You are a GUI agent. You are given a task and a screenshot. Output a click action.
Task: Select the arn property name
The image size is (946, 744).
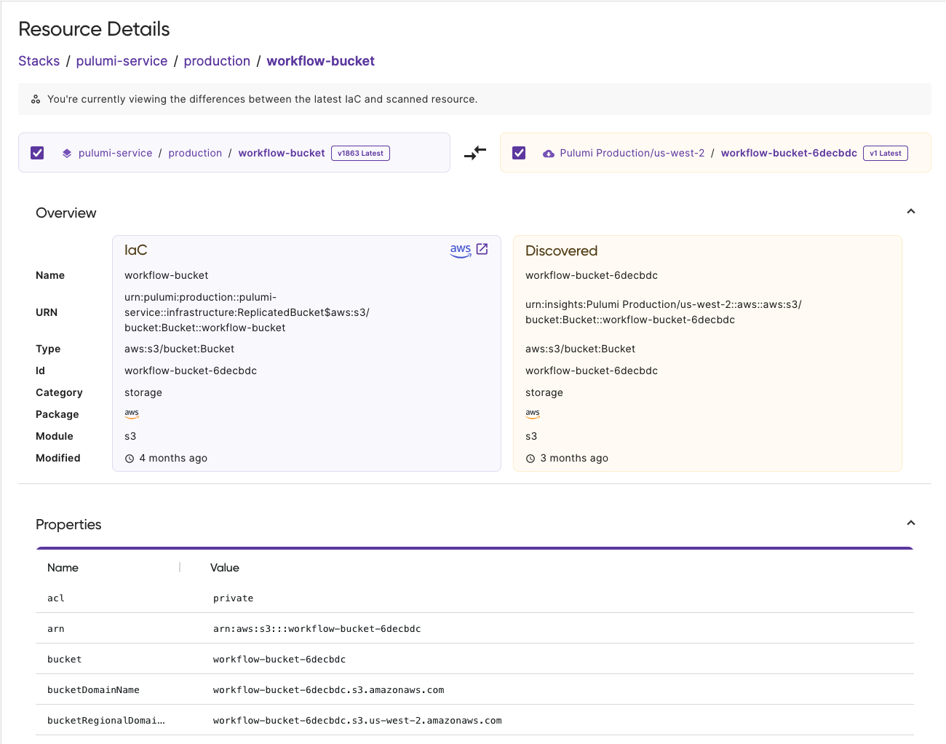pos(56,629)
